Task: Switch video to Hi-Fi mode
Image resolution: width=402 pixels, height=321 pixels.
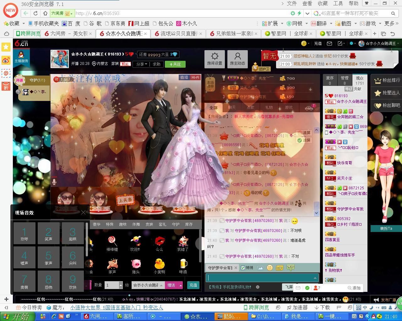Action: 195,77
